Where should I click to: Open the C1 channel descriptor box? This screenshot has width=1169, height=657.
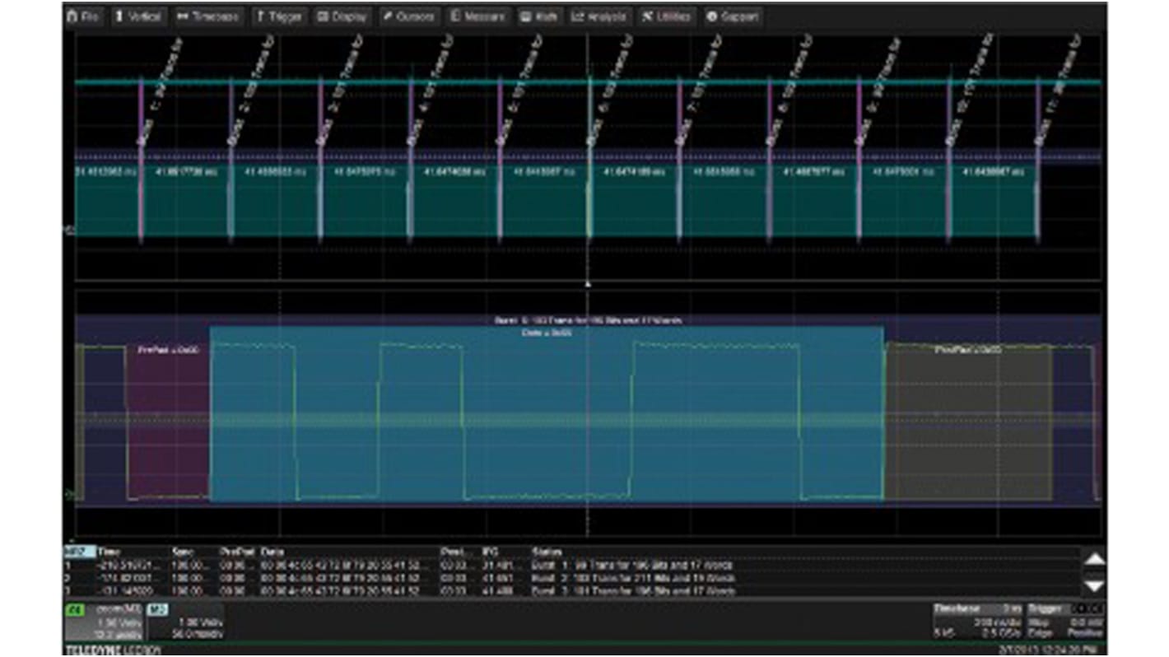pos(105,623)
